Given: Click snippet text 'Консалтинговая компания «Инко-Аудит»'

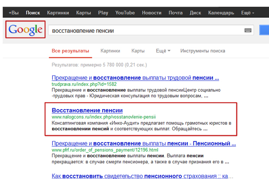Looking at the screenshot, I should (x=95, y=123).
